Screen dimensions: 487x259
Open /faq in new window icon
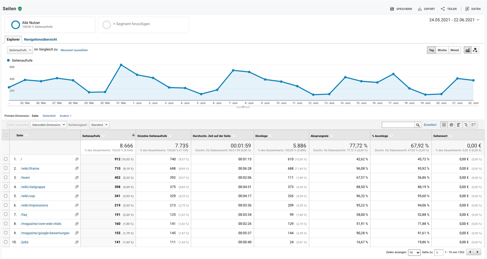(x=77, y=215)
